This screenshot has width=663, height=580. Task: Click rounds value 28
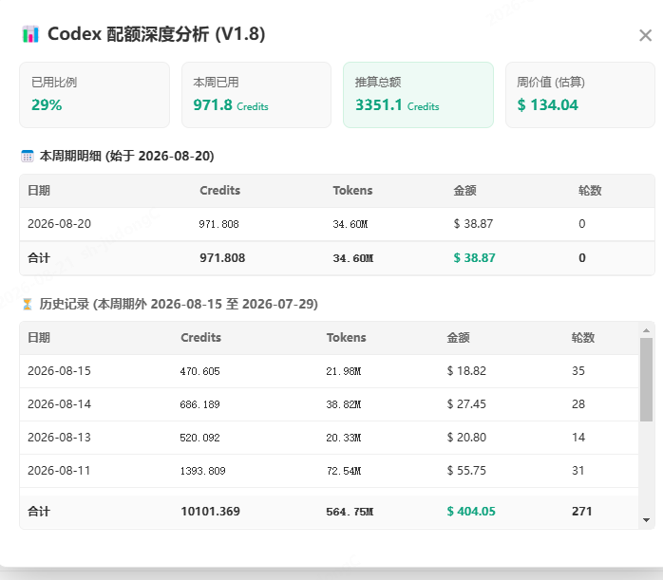pos(578,404)
